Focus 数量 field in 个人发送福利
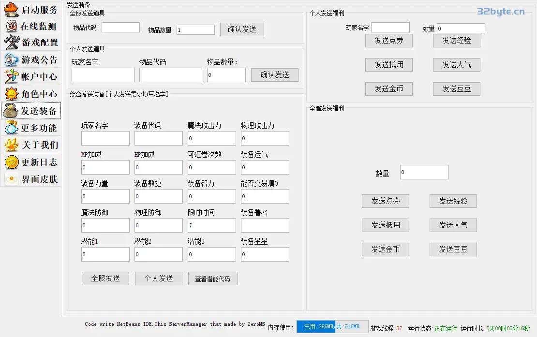 tap(461, 29)
